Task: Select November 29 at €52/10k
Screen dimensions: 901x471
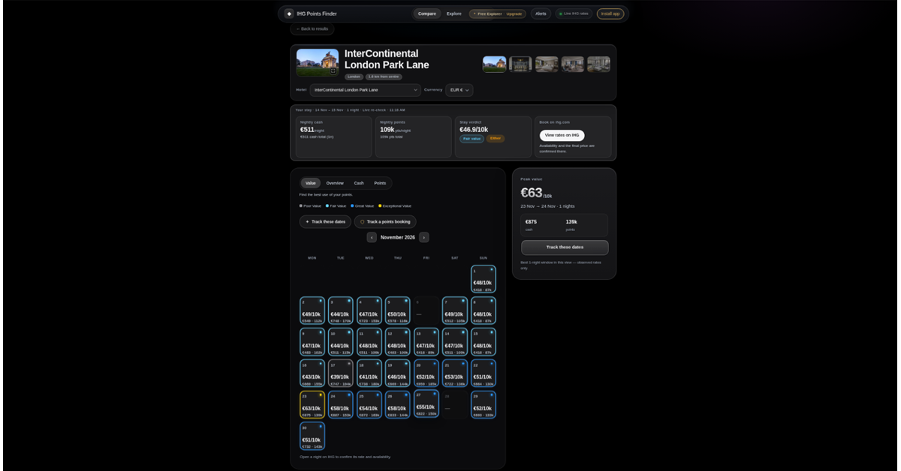Action: (484, 405)
